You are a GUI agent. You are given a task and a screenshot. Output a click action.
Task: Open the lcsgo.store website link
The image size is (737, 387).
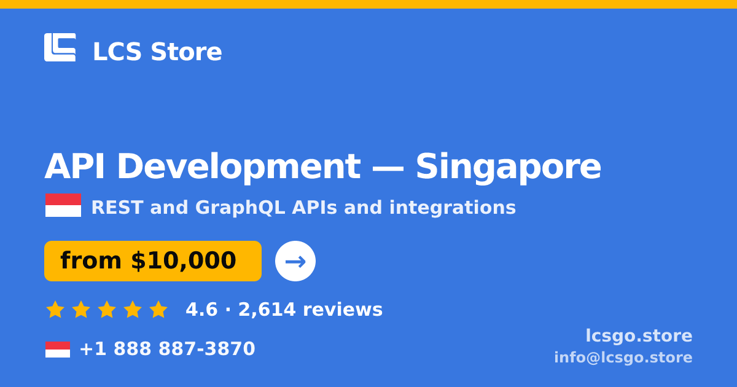(x=639, y=336)
